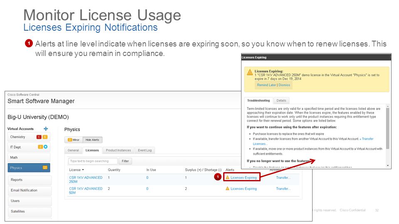Open the Reports section

pos(30,180)
